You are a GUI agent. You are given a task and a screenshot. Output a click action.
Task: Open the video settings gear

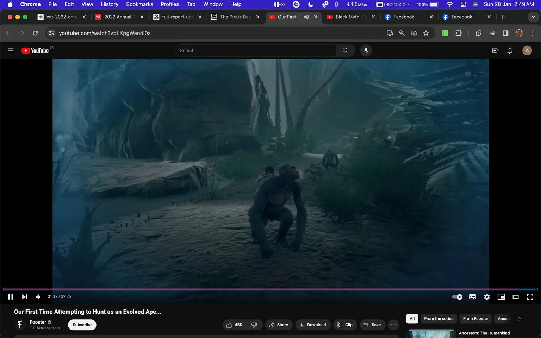(x=487, y=297)
